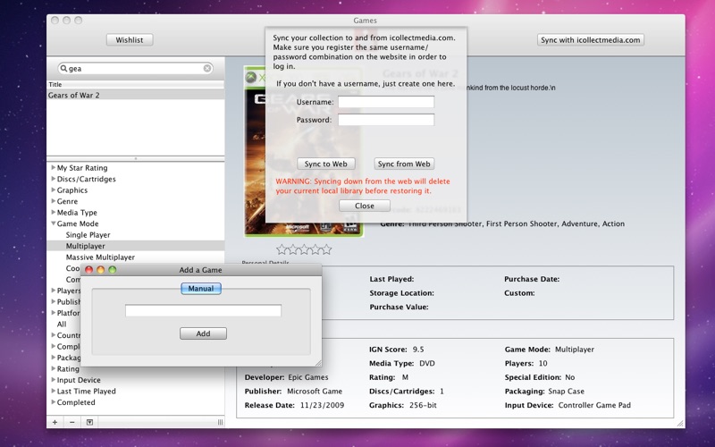Click the search magnifier icon
Viewport: 715px width, 447px height.
point(63,69)
